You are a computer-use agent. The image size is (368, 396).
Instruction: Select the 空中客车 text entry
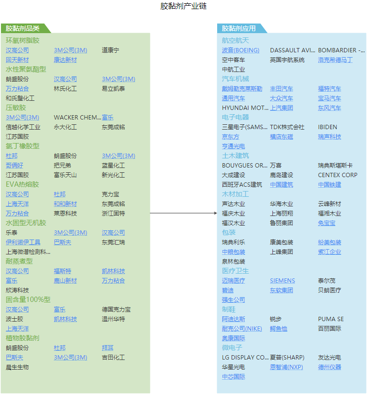(233, 60)
